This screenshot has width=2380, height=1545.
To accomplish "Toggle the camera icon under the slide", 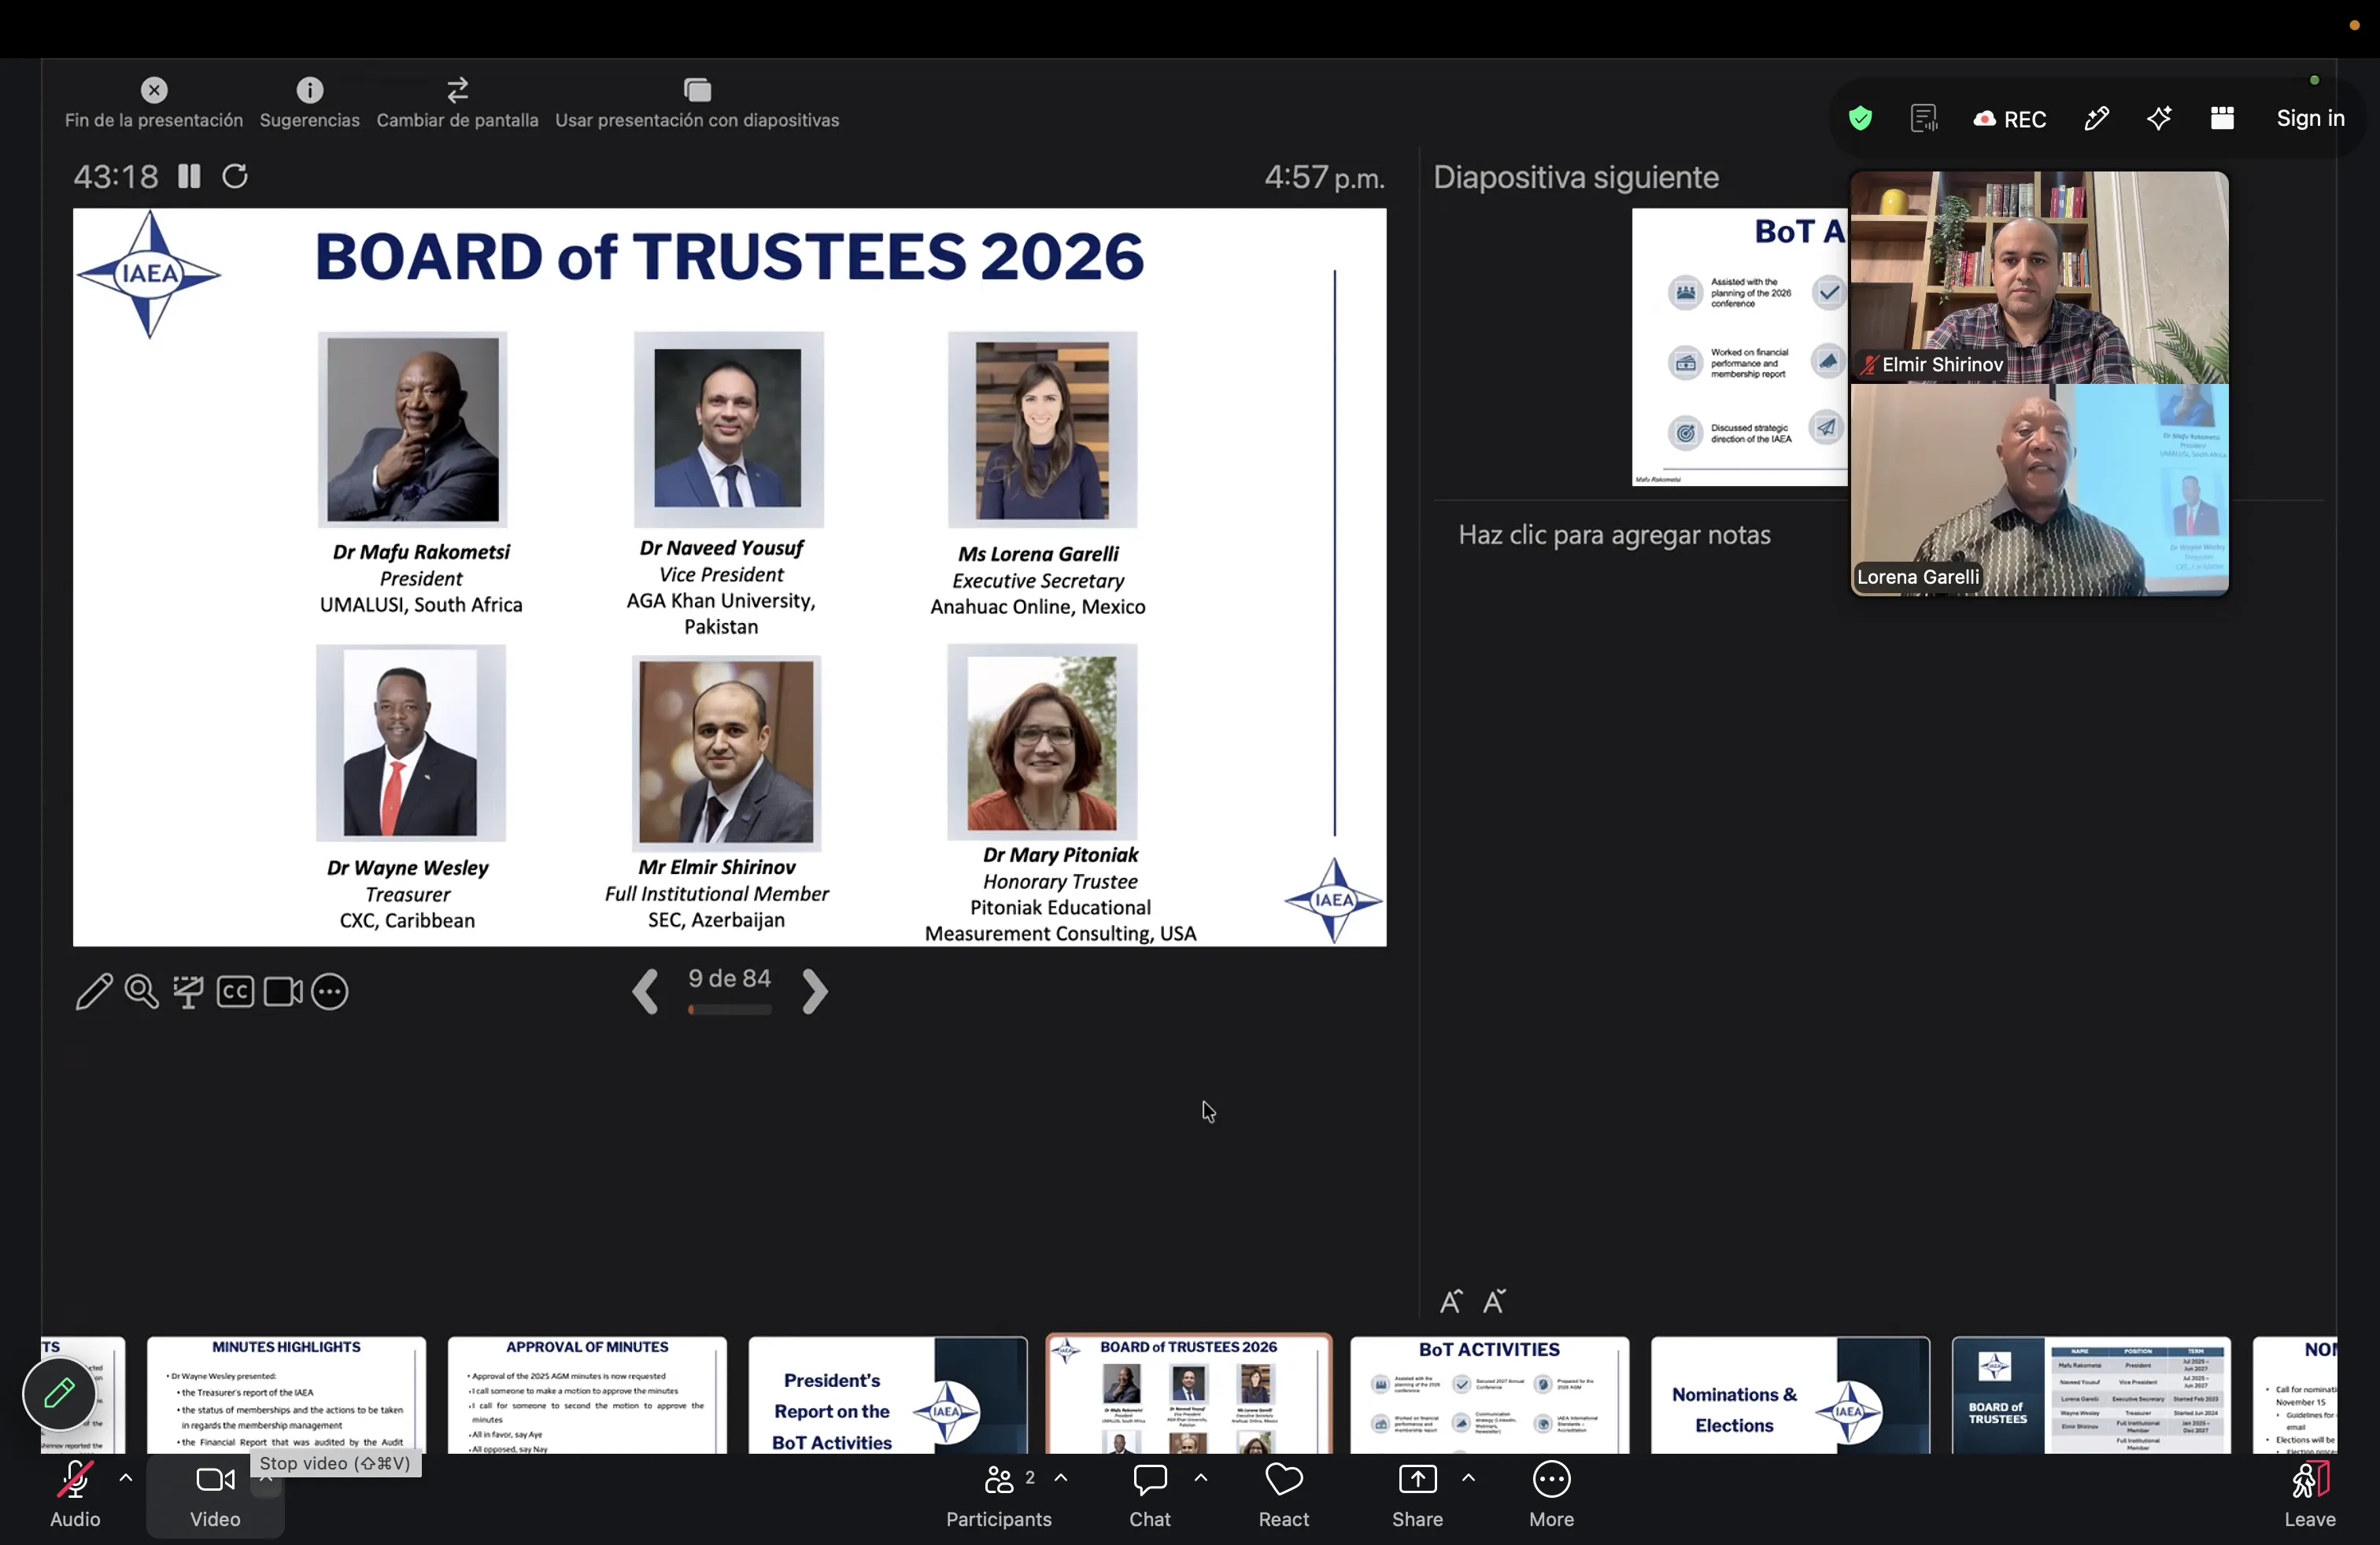I will click(283, 991).
